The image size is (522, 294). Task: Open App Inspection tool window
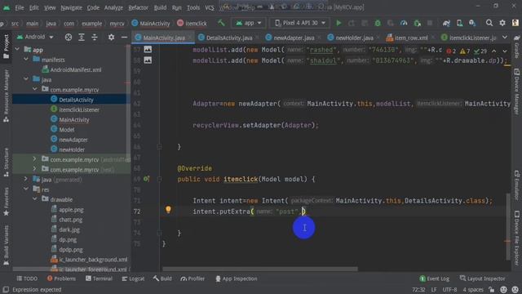236,278
